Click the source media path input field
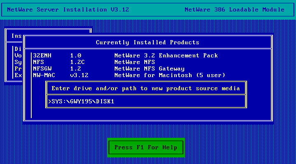 (146, 102)
